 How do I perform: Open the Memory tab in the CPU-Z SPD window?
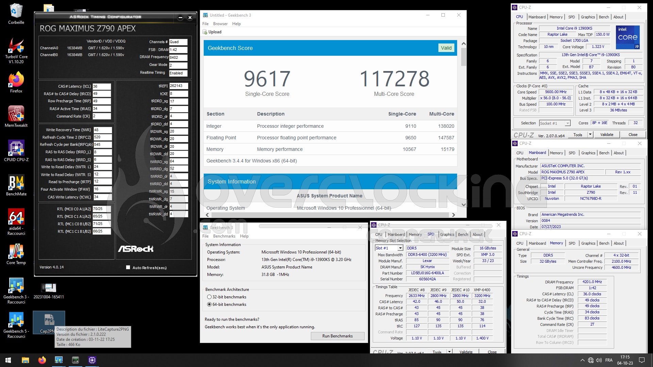pyautogui.click(x=415, y=234)
